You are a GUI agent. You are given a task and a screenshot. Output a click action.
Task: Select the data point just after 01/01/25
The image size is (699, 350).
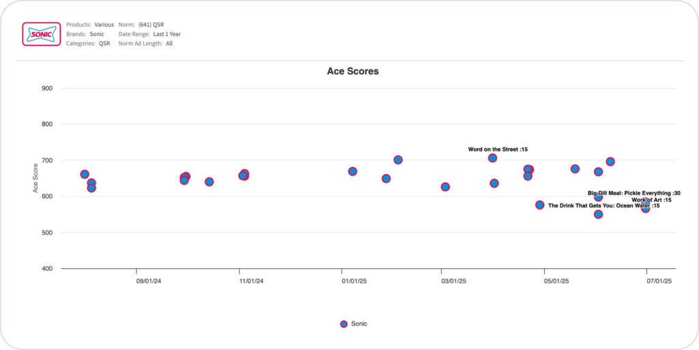[x=353, y=171]
